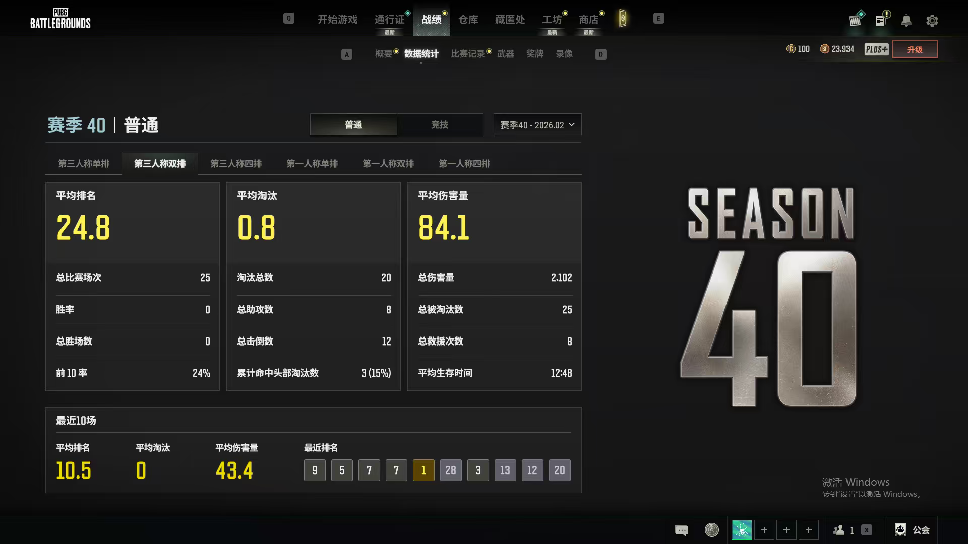This screenshot has width=968, height=544.
Task: Open settings gear icon
Action: click(x=932, y=21)
